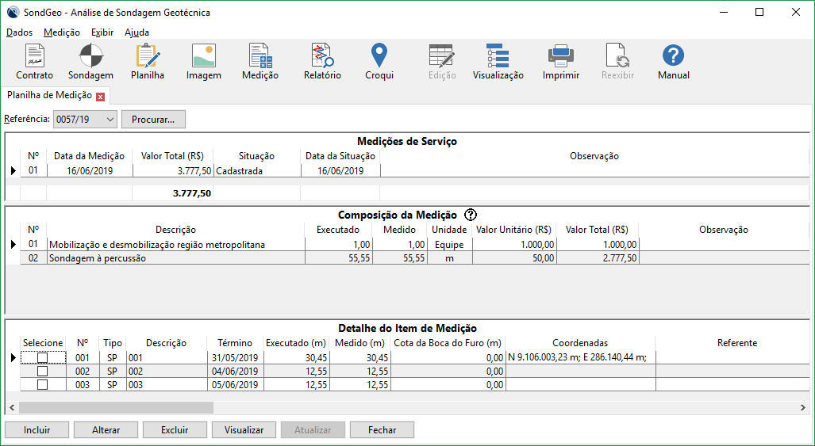The height and width of the screenshot is (446, 815).
Task: Click the Equipe unit cell
Action: [449, 244]
